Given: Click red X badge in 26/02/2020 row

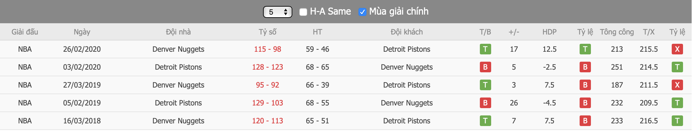Looking at the screenshot, I should tap(677, 49).
